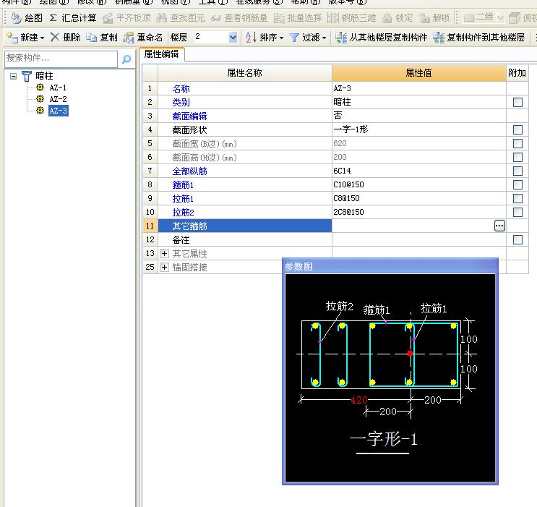The height and width of the screenshot is (507, 537).
Task: Click the 新建 (New) component icon
Action: (12, 38)
